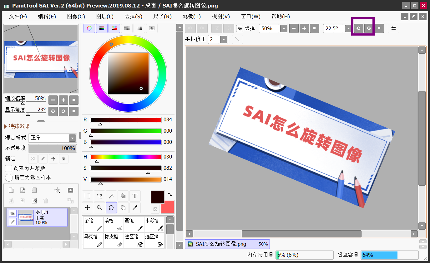Rotate counterclockwise beside 显示角度 slider
Viewport: 430px width, 263px height.
point(53,111)
